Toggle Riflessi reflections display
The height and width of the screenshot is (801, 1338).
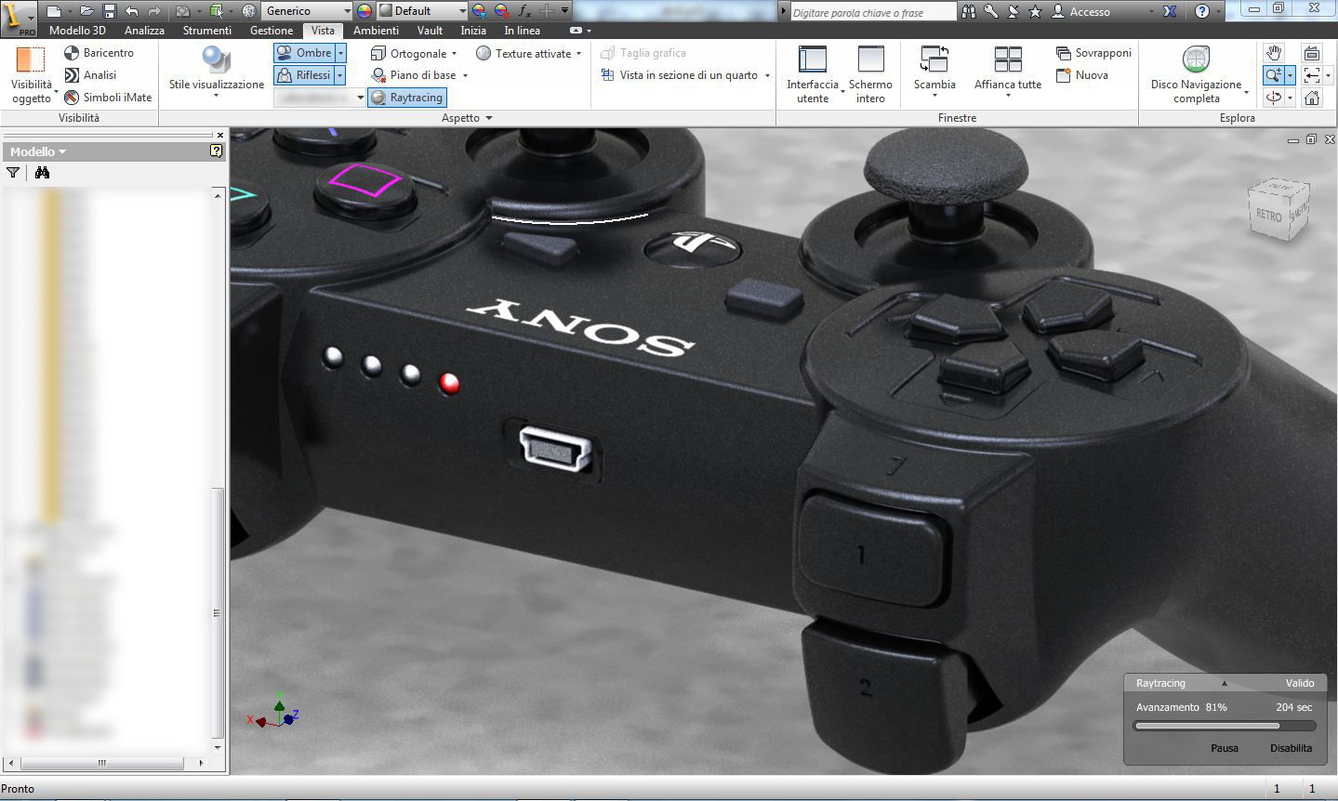point(304,75)
